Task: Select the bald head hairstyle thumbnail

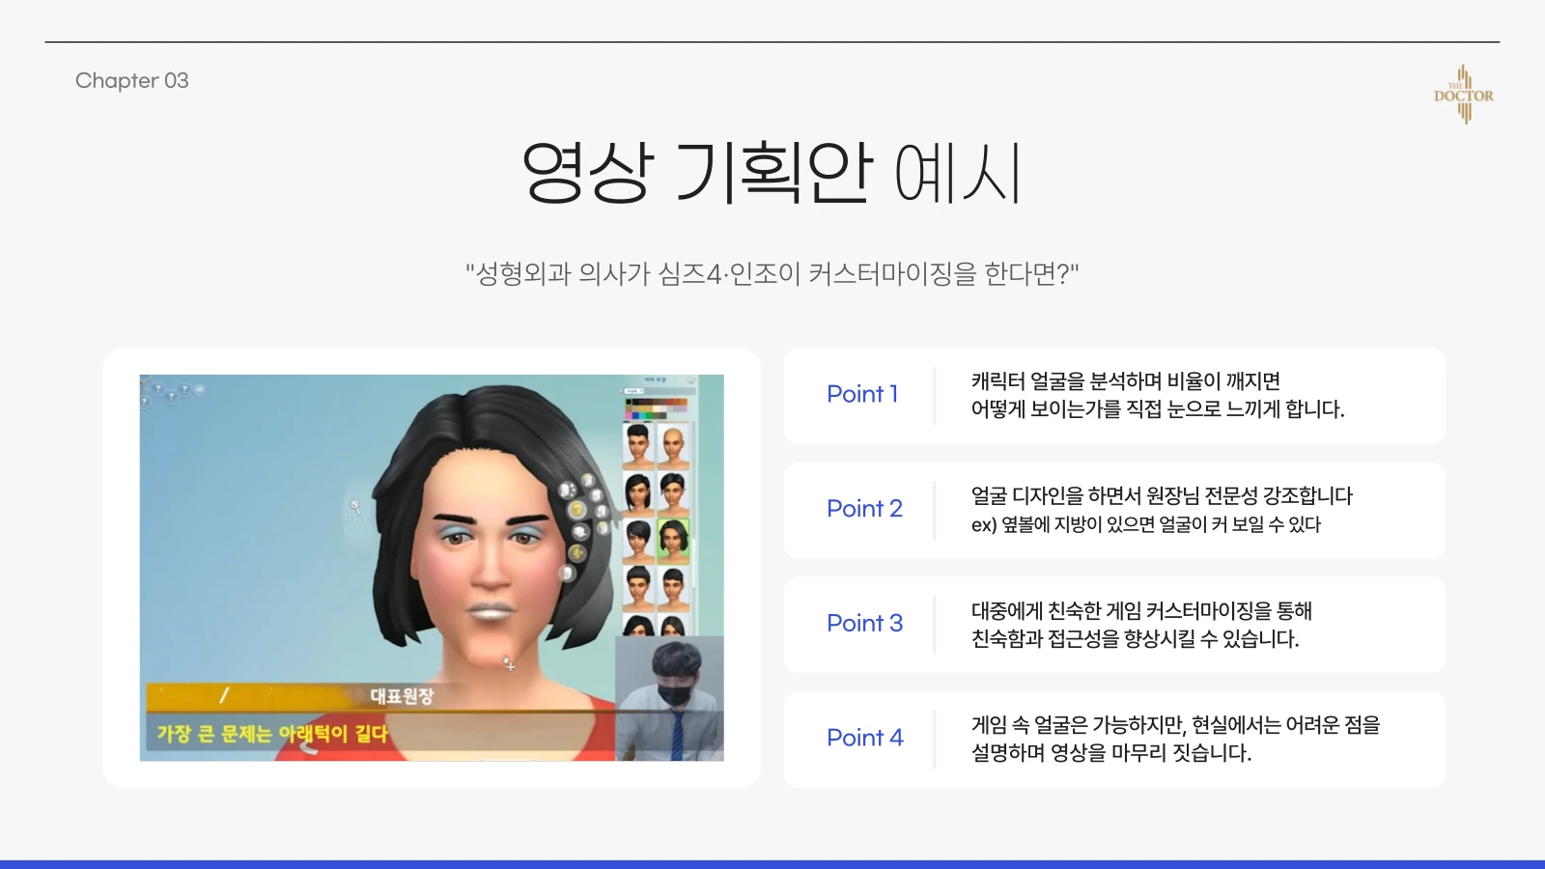Action: pyautogui.click(x=673, y=446)
